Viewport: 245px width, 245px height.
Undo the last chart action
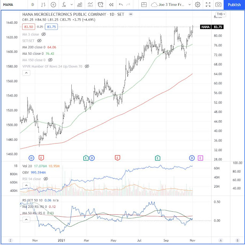click(121, 5)
